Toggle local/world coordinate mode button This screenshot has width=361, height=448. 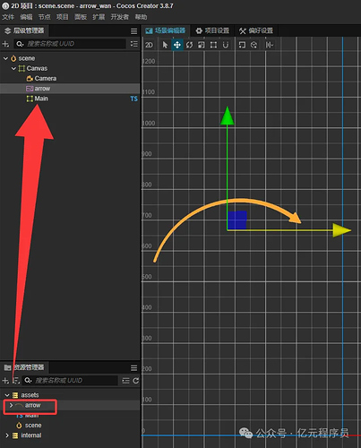(254, 45)
